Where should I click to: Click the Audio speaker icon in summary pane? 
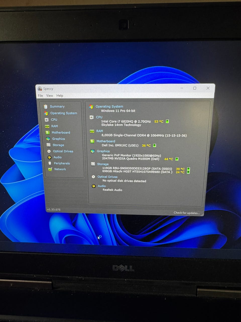(94, 186)
